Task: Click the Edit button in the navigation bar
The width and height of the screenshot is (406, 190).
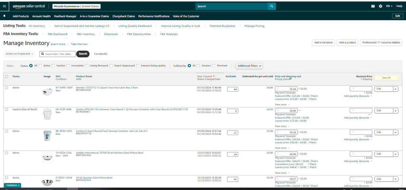Action: pyautogui.click(x=398, y=16)
